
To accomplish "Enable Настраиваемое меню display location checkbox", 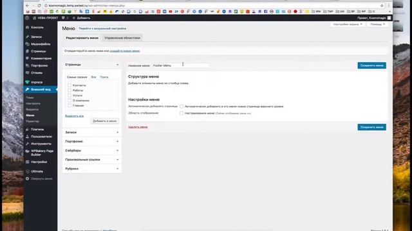I will click(x=182, y=113).
